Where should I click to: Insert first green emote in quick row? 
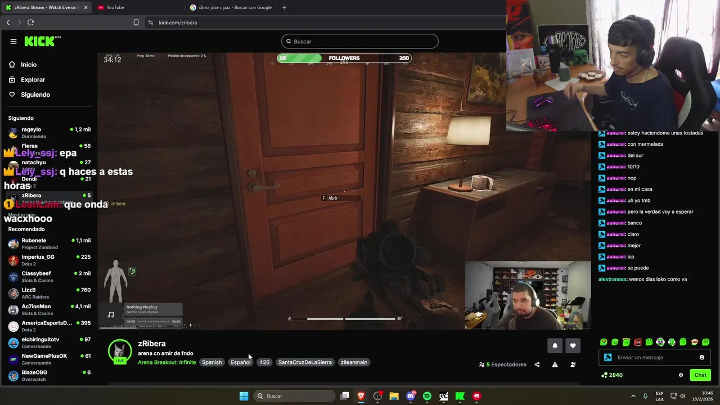point(604,342)
